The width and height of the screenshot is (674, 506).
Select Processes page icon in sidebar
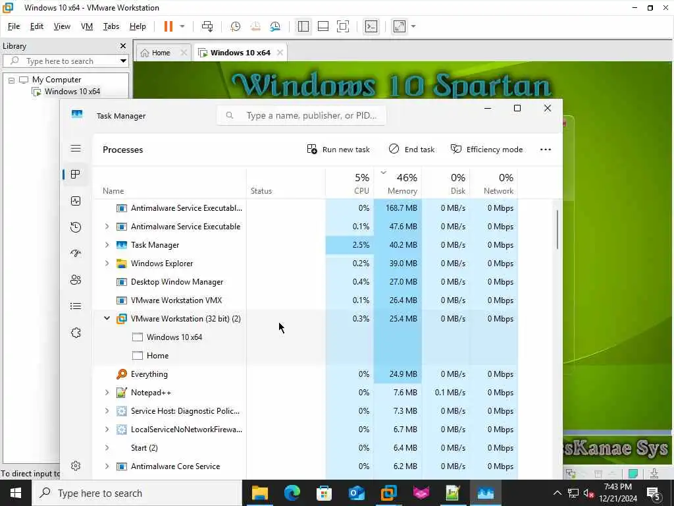click(x=76, y=174)
